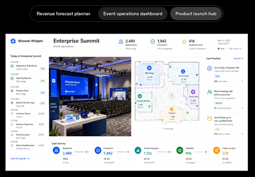Click the HIGH tag under Scan leads
Image resolution: width=255 pixels, height=177 pixels.
(x=217, y=76)
